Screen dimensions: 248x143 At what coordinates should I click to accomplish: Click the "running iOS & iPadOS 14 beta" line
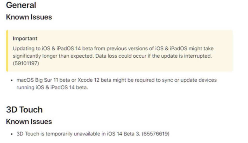pos(52,87)
